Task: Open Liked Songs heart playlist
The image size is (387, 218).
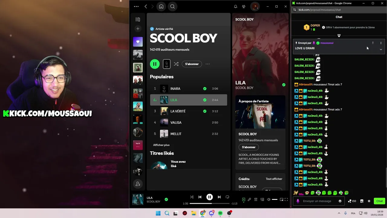Action: (x=138, y=42)
